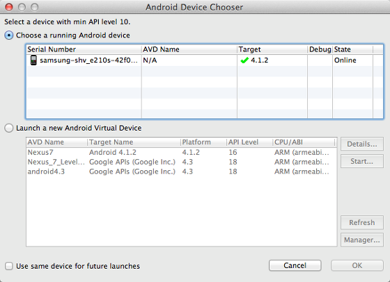Enable Use same device for future launches
The width and height of the screenshot is (390, 282).
[8, 266]
